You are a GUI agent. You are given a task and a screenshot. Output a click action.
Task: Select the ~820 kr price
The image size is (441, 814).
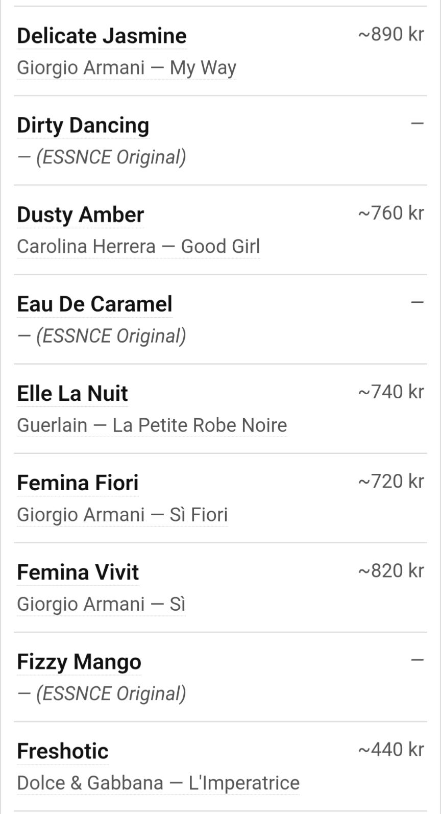[391, 570]
